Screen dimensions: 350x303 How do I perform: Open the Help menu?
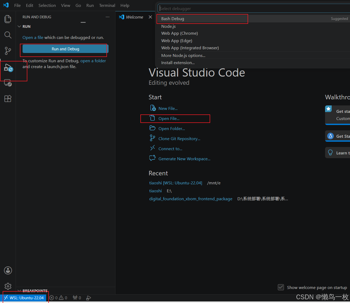(x=125, y=5)
